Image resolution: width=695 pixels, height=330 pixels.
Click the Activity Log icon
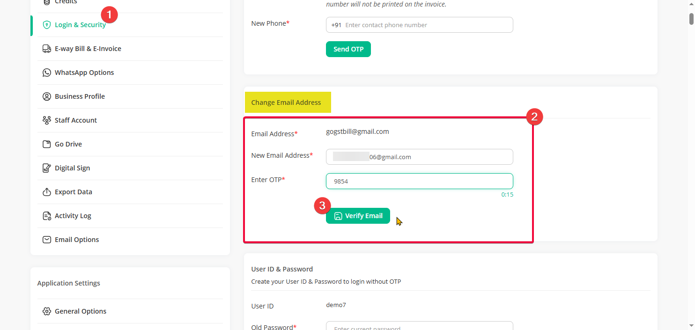46,216
